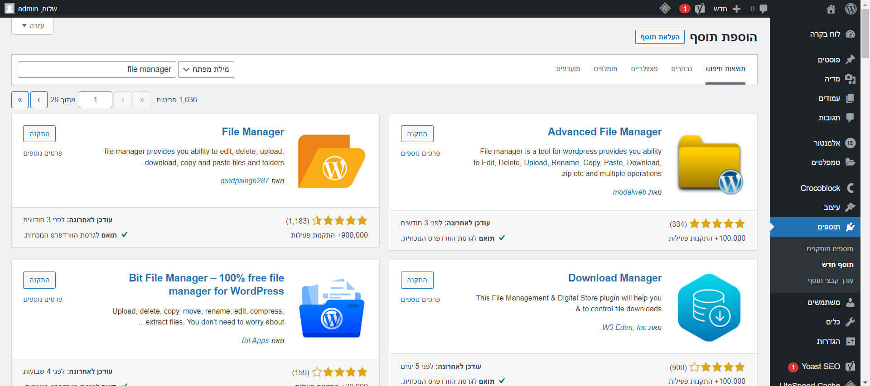Install the Advanced File Manager plugin
The image size is (870, 386).
tap(417, 134)
